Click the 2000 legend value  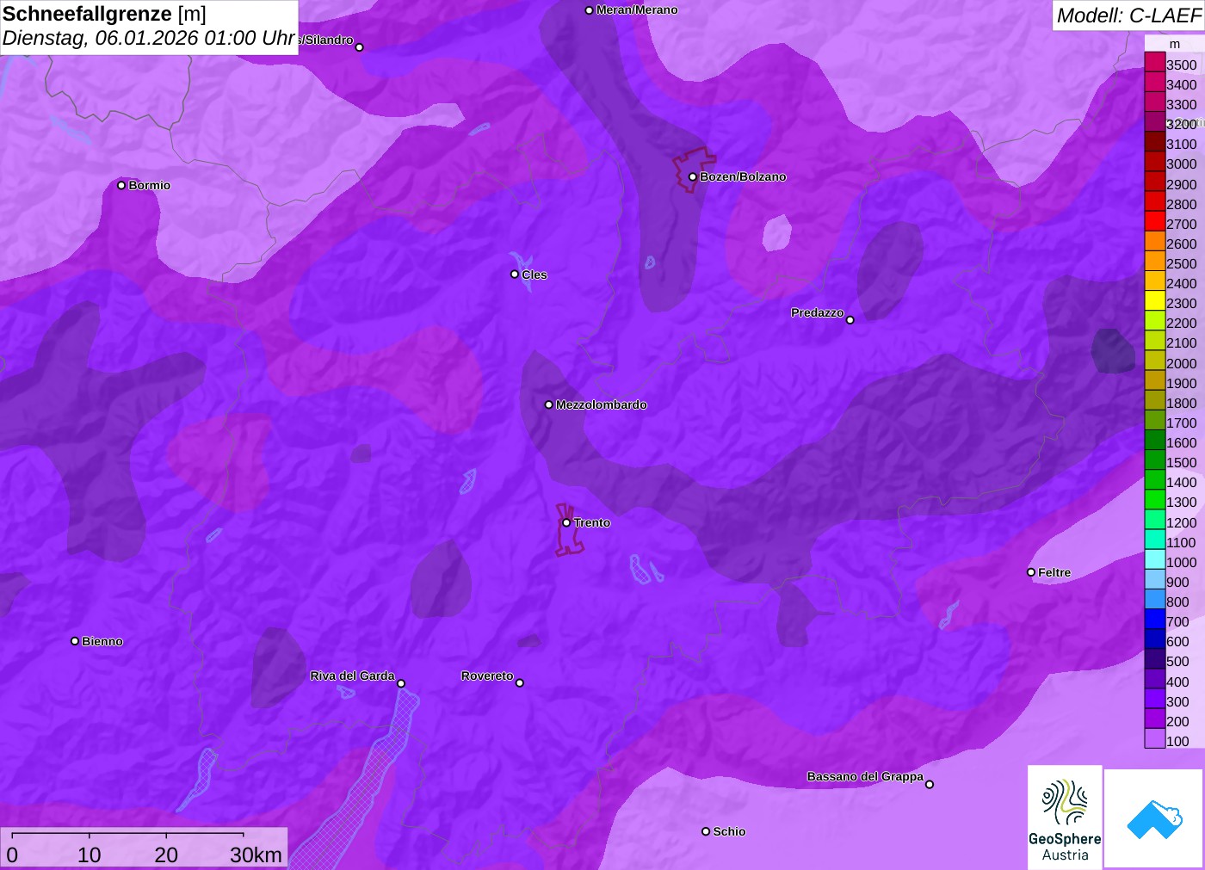pyautogui.click(x=1181, y=363)
